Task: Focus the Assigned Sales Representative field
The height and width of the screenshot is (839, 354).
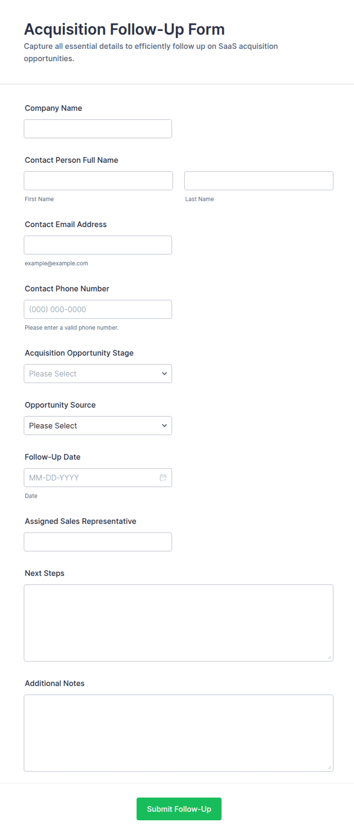Action: coord(98,542)
